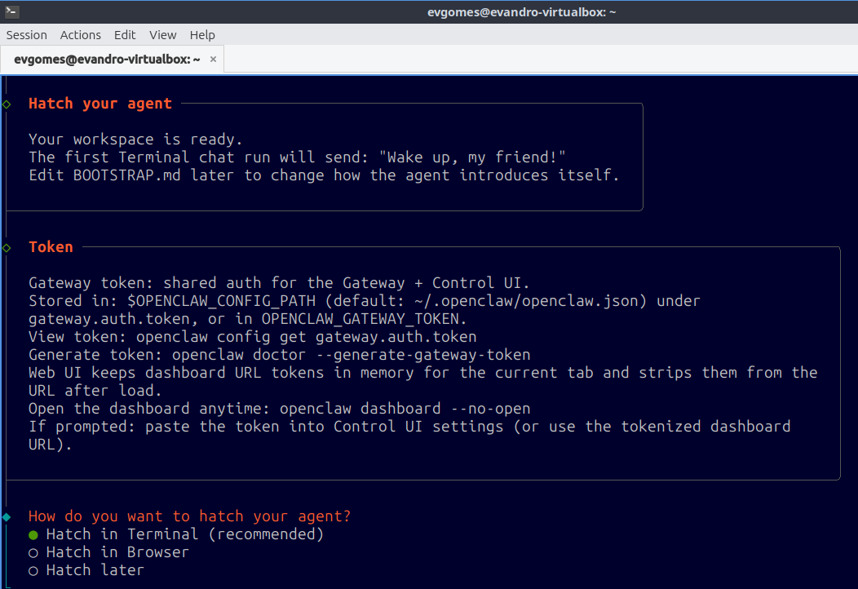Select the Hatch in Browser option
The image size is (858, 589).
(108, 552)
